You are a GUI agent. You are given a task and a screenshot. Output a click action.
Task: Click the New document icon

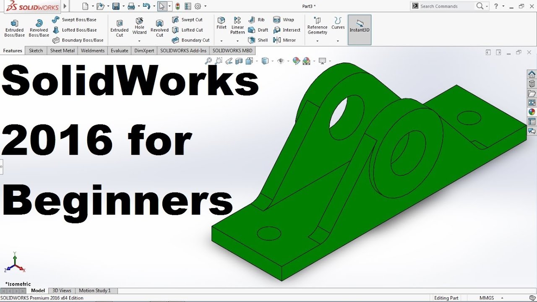tap(86, 6)
